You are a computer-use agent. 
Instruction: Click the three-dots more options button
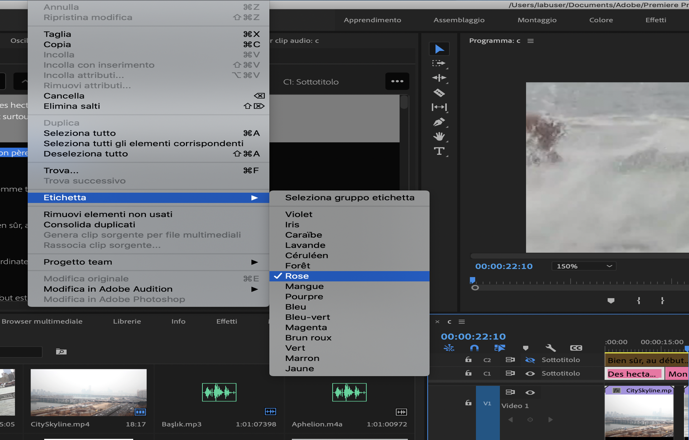click(x=397, y=81)
